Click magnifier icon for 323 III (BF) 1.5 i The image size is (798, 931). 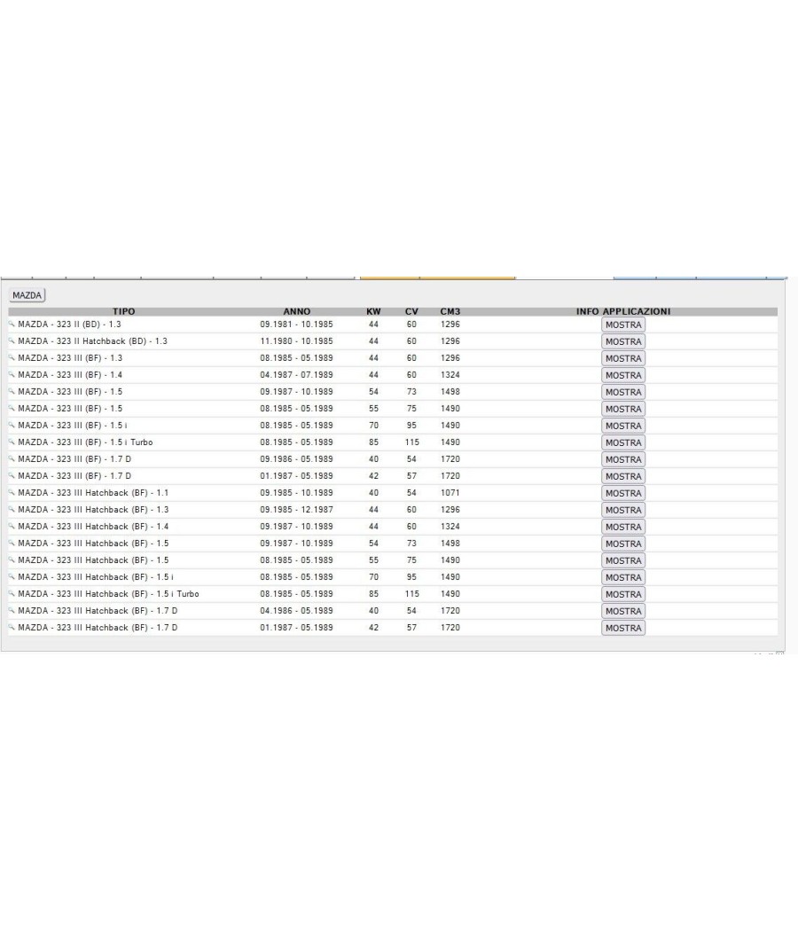point(12,425)
